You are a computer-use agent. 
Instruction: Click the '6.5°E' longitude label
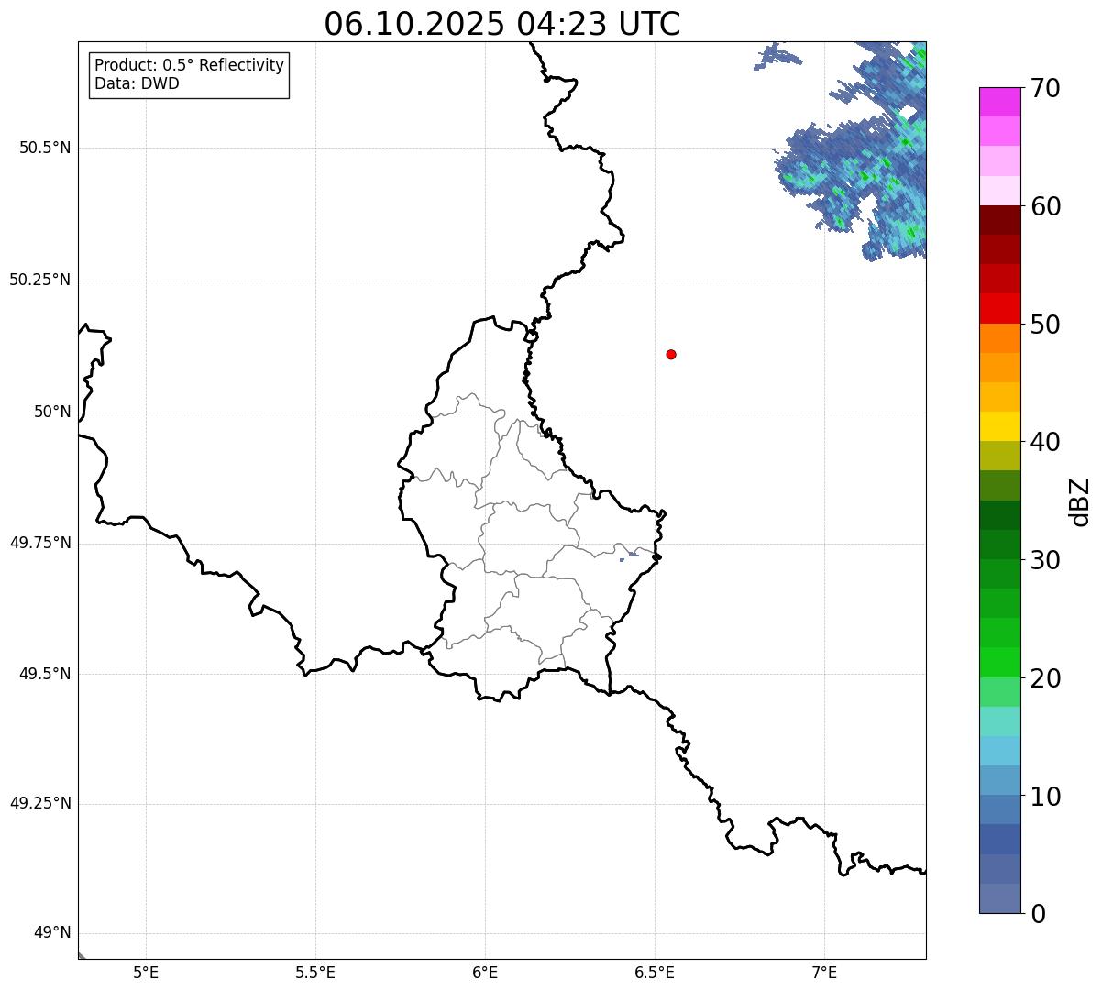pos(655,973)
